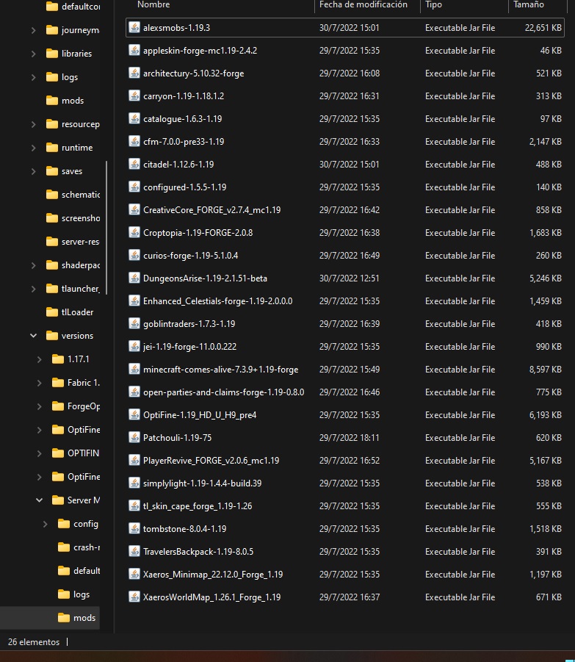Viewport: 575px width, 662px height.
Task: Click the jar icon of Croptopia-1.19-FORGE-2.0.8
Action: [134, 233]
